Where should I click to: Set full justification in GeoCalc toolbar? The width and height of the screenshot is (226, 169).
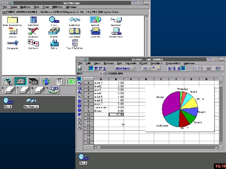[x=183, y=69]
